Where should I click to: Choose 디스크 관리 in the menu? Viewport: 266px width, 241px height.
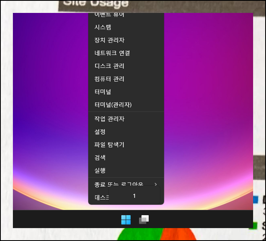126,66
